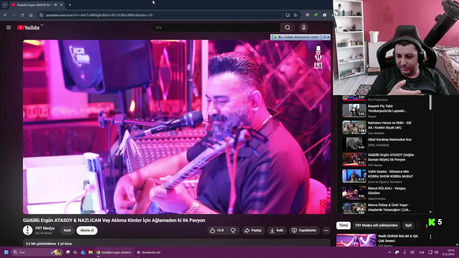Screen dimensions: 459x258
Task: Switch to SteelSeries GG taskbar app
Action: 148,252
